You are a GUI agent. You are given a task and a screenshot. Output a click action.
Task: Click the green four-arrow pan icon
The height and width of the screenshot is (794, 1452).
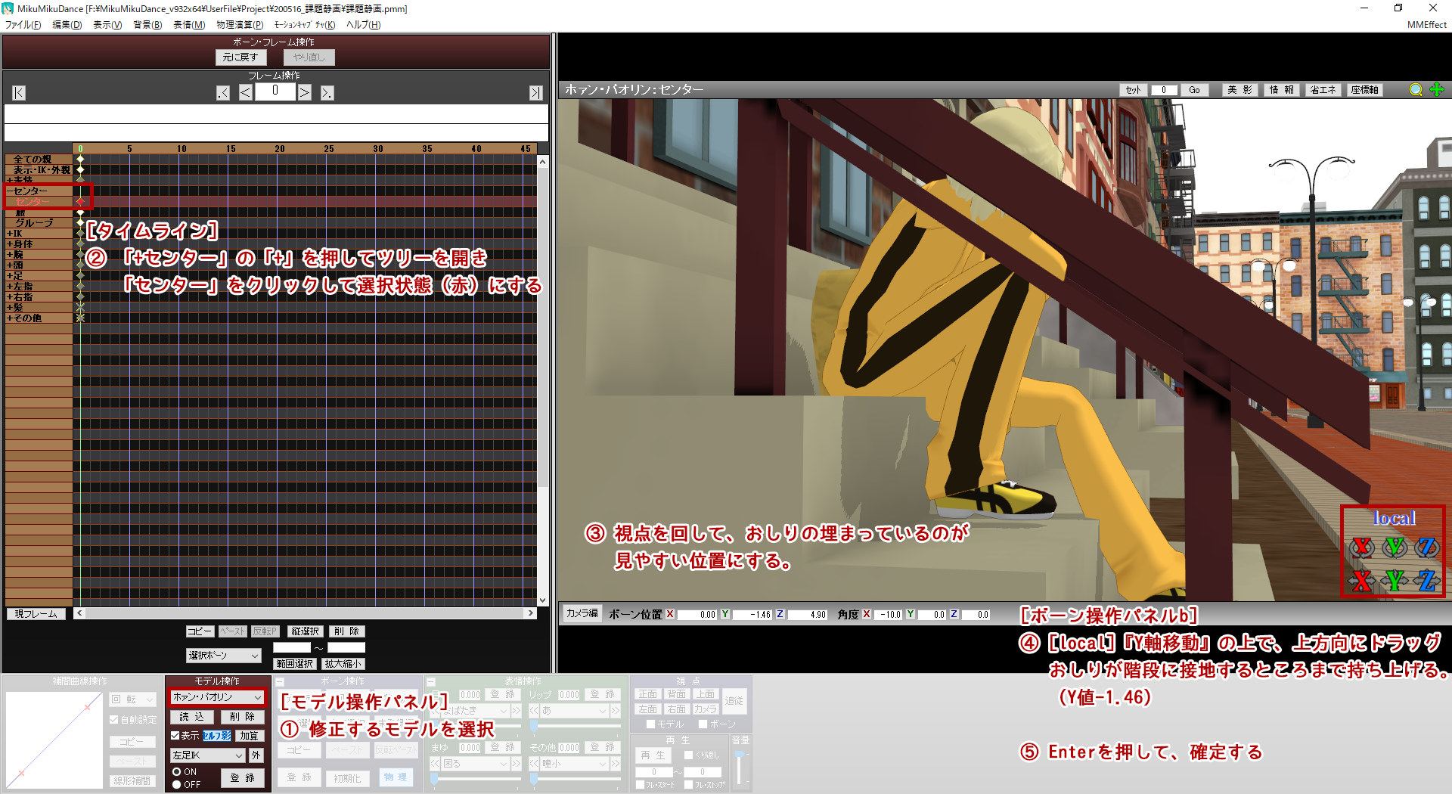(x=1437, y=90)
